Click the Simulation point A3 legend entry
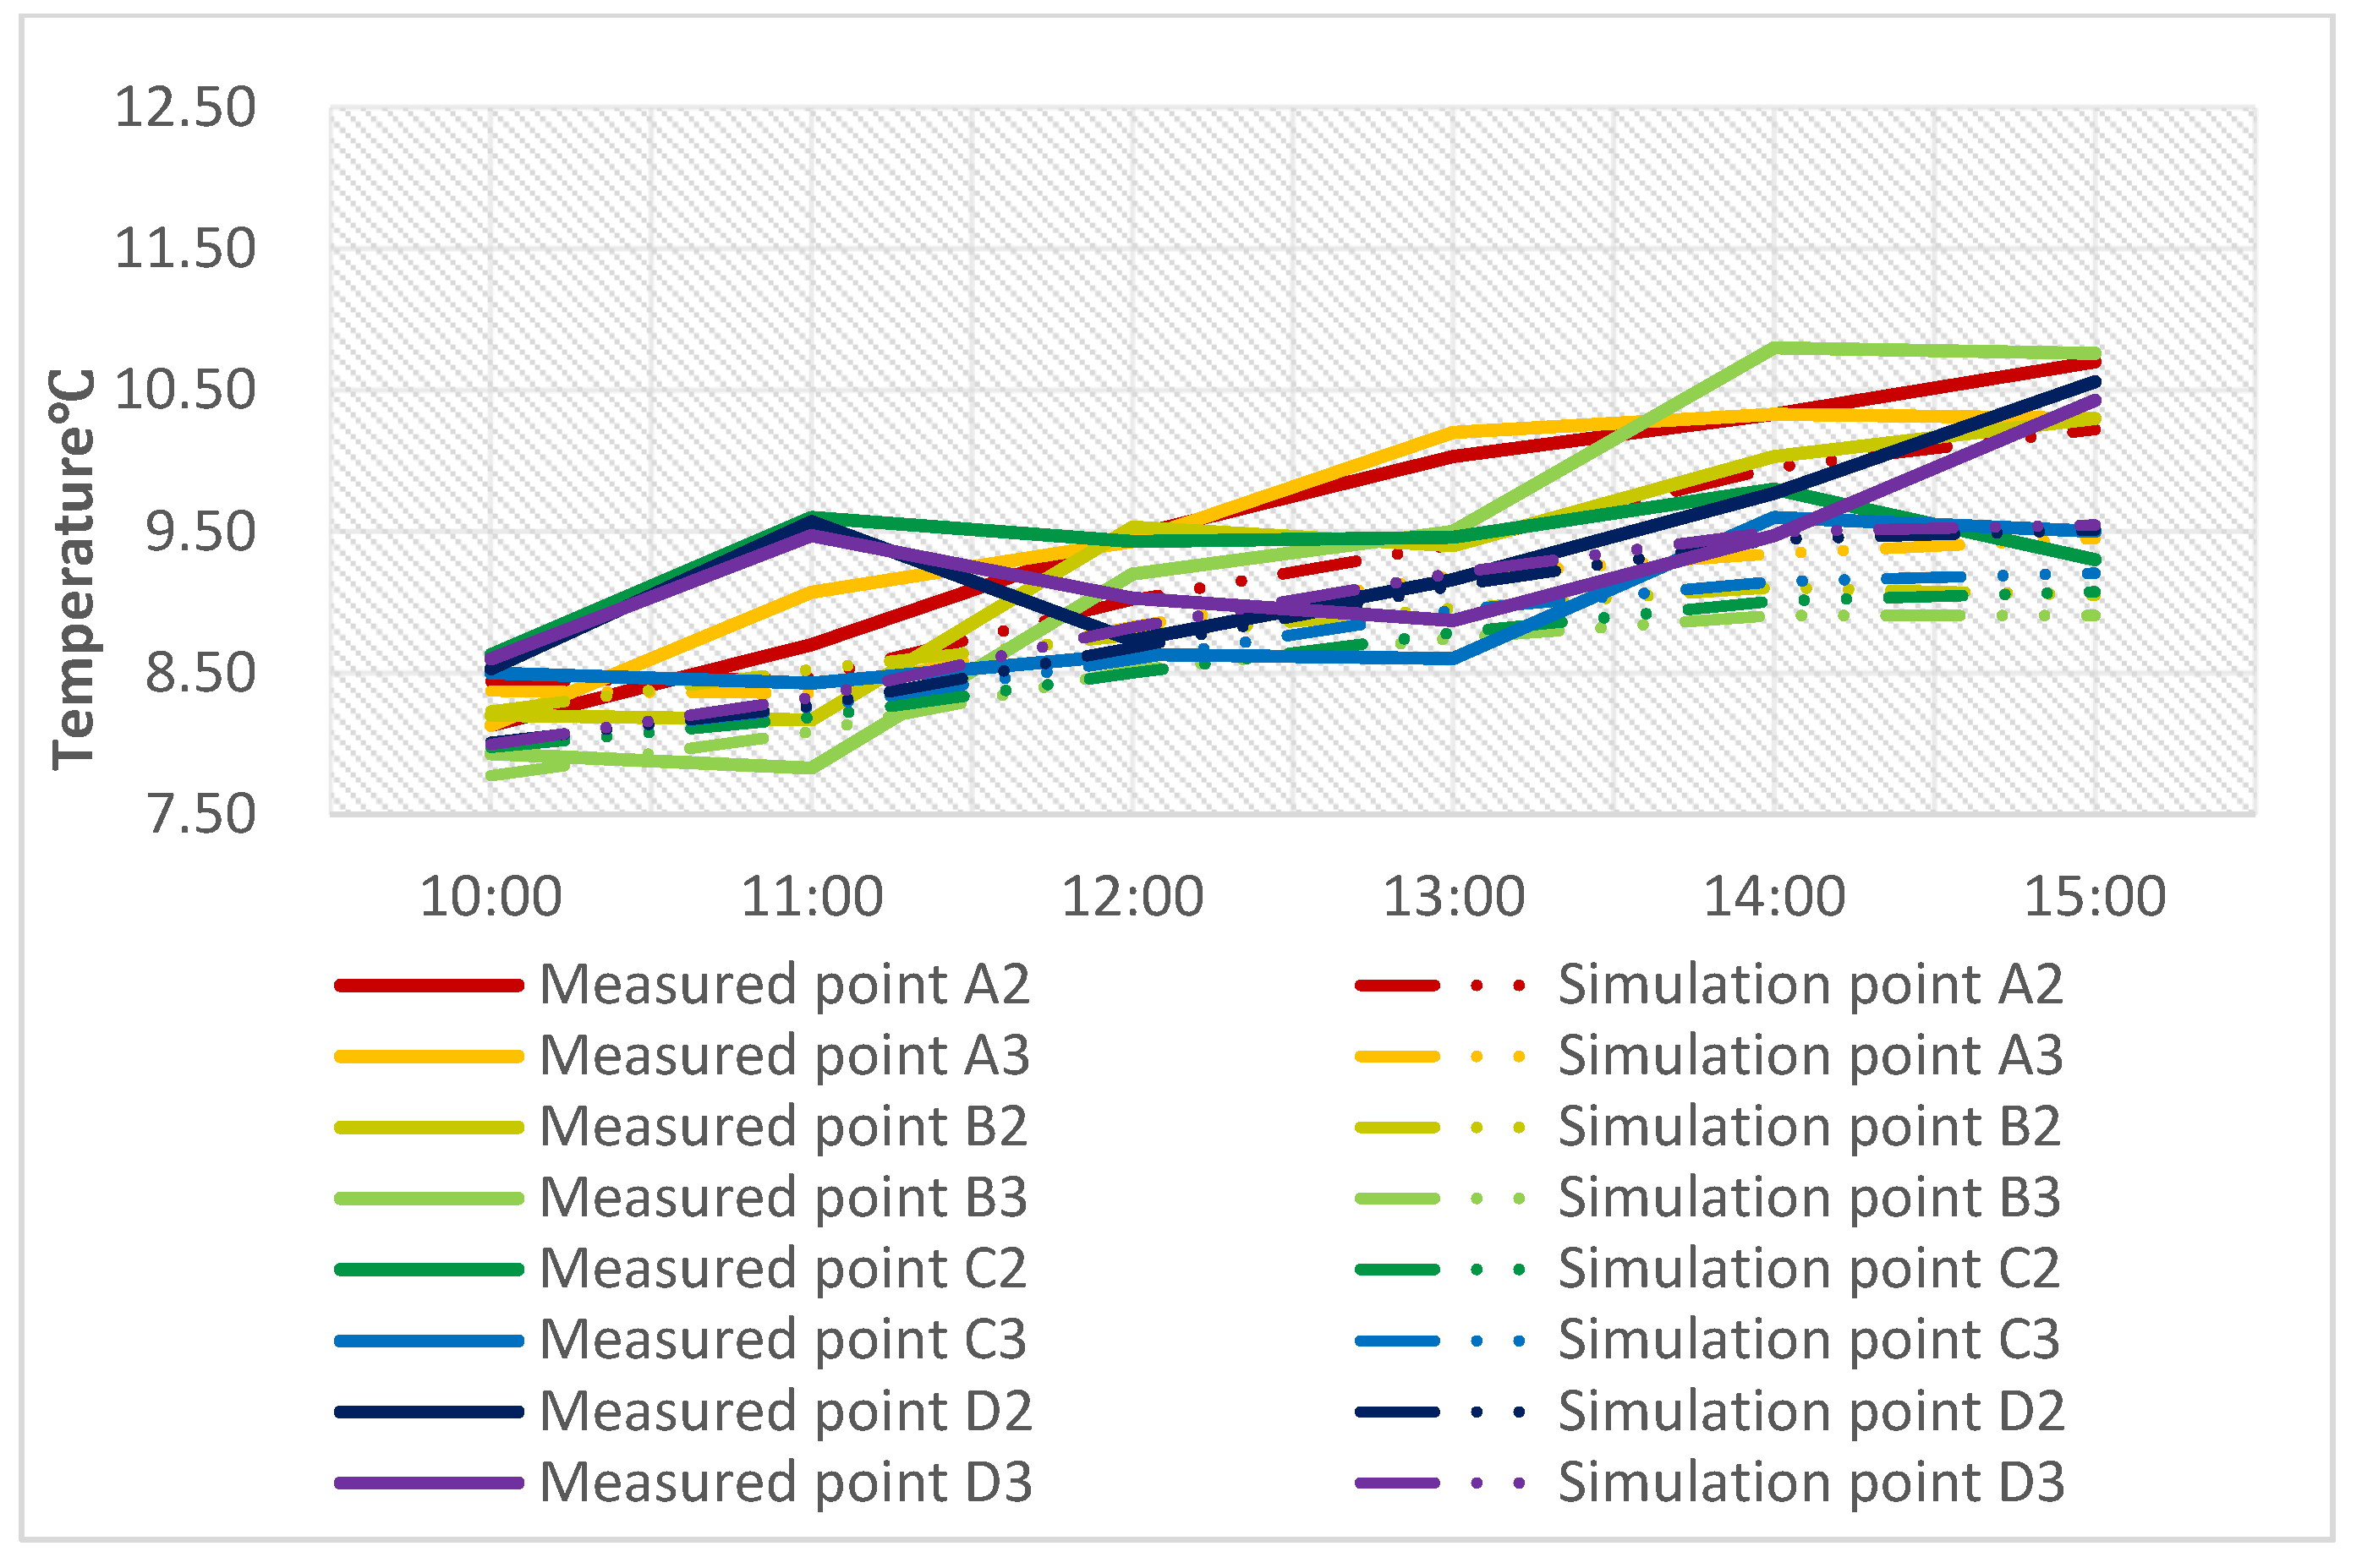2362x1568 pixels. (x=1809, y=1056)
